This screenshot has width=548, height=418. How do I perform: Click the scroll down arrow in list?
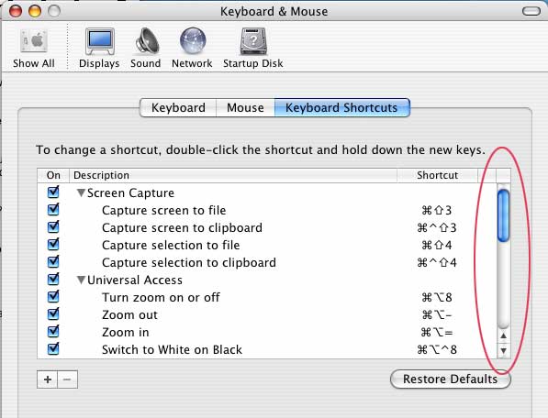[x=503, y=350]
